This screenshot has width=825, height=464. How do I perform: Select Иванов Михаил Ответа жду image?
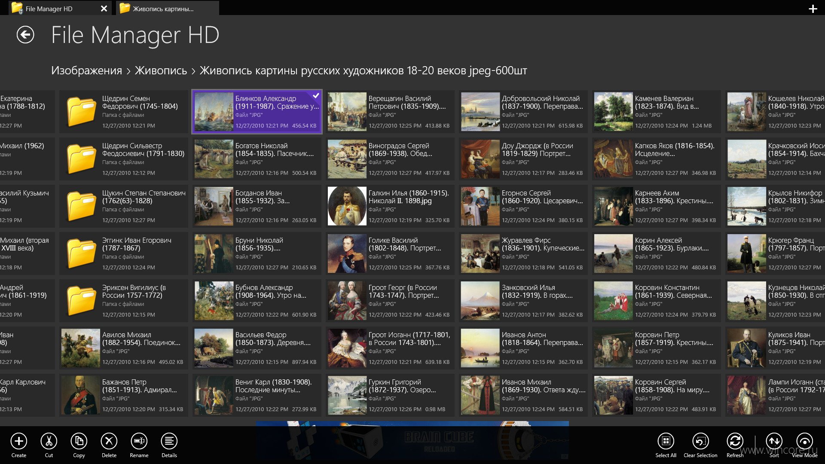tap(523, 395)
